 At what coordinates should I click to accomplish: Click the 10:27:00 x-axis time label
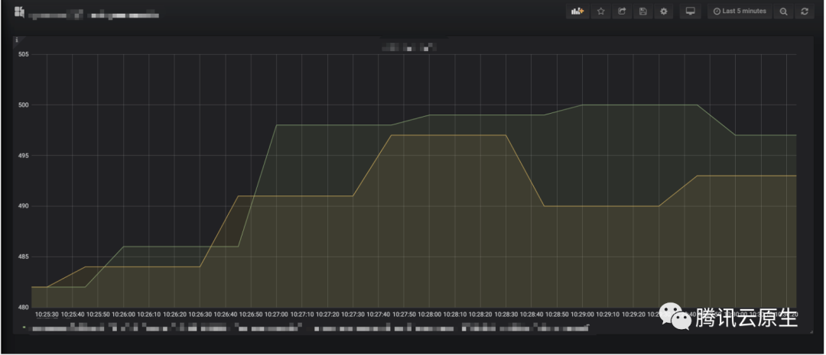point(276,314)
